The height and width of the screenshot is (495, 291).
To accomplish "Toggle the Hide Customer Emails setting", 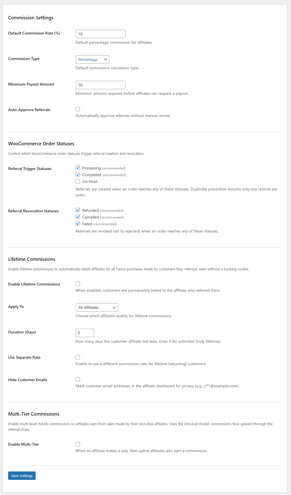I will coord(78,379).
